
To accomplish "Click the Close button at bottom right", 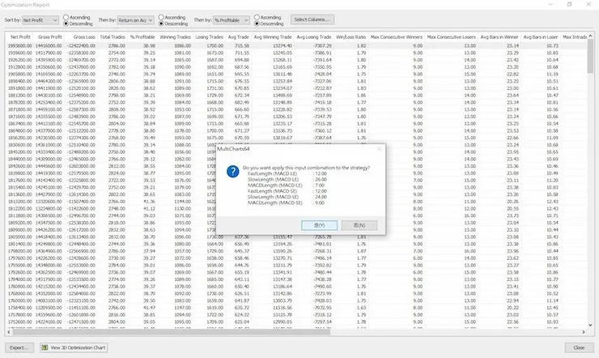I will [579, 347].
